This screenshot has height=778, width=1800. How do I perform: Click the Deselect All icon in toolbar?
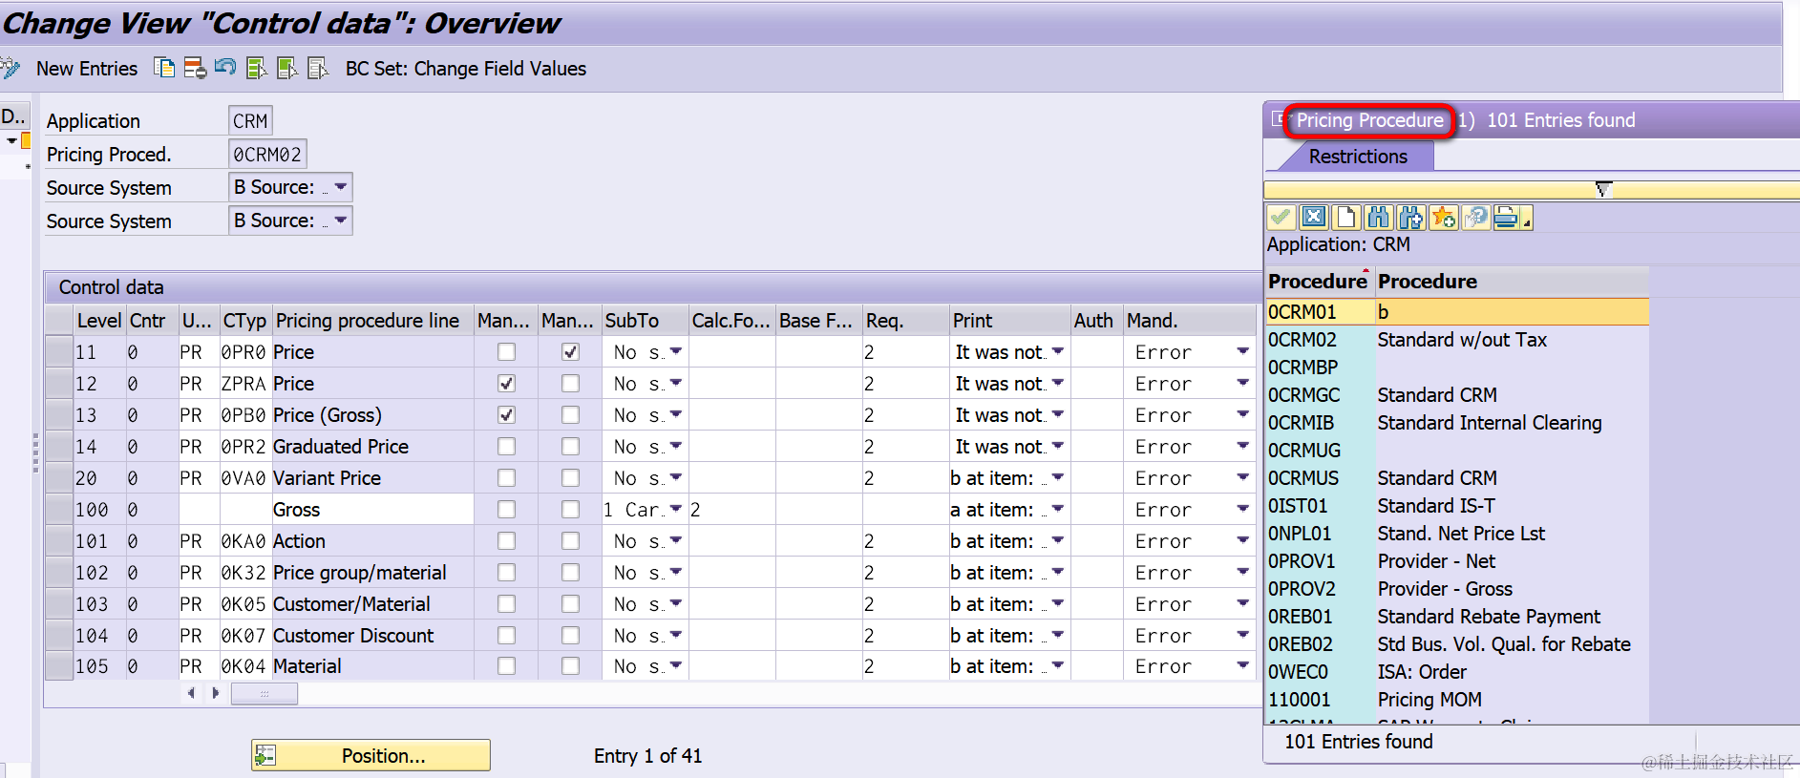pyautogui.click(x=318, y=68)
